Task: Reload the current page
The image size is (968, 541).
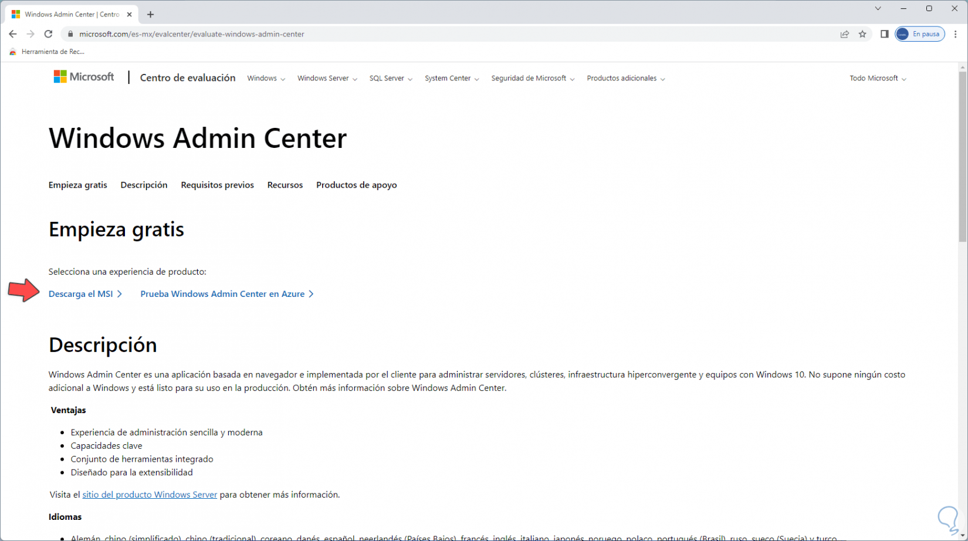Action: coord(48,34)
